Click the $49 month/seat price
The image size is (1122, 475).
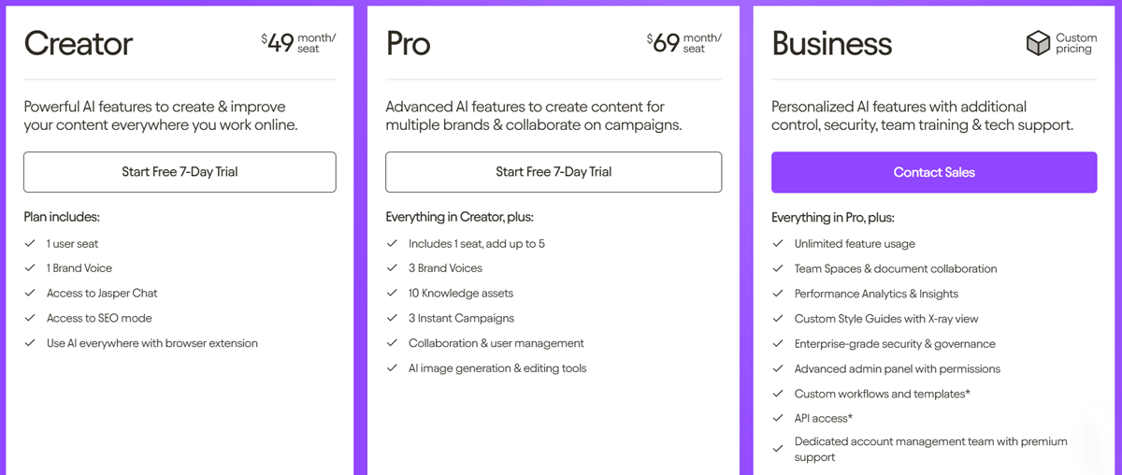[x=298, y=43]
